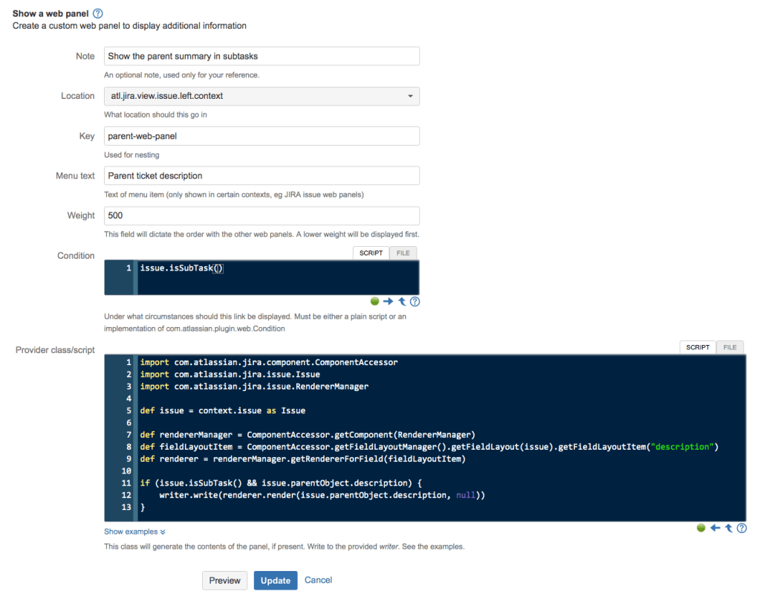Screen dimensions: 760x594
Task: Switch Provider class/script to FILE mode
Action: pos(729,347)
